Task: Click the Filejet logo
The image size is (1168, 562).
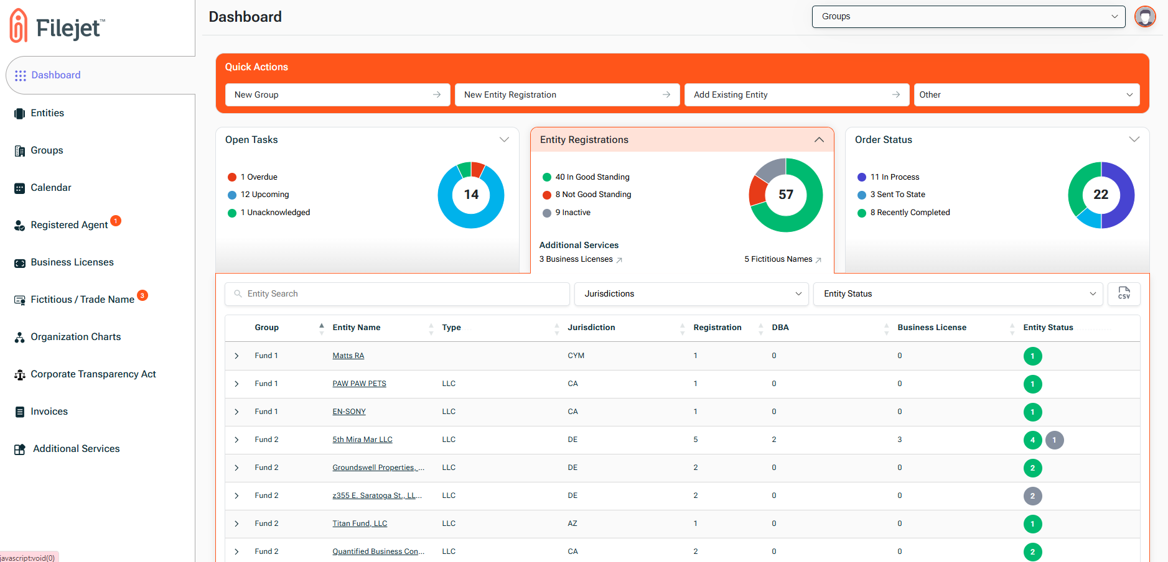Action: coord(57,27)
